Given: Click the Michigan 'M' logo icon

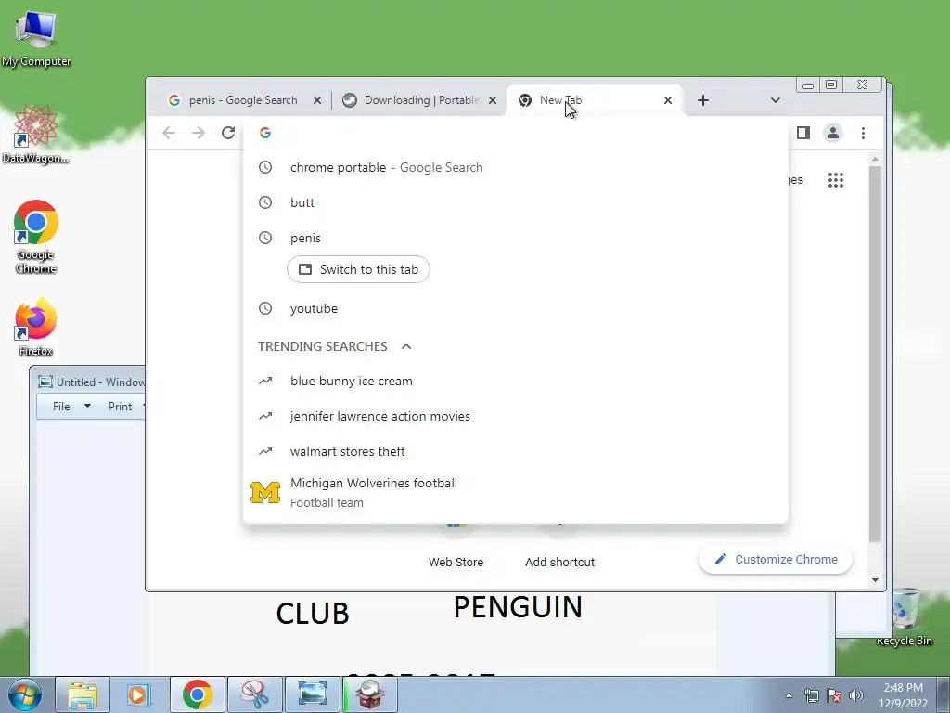Looking at the screenshot, I should [265, 492].
